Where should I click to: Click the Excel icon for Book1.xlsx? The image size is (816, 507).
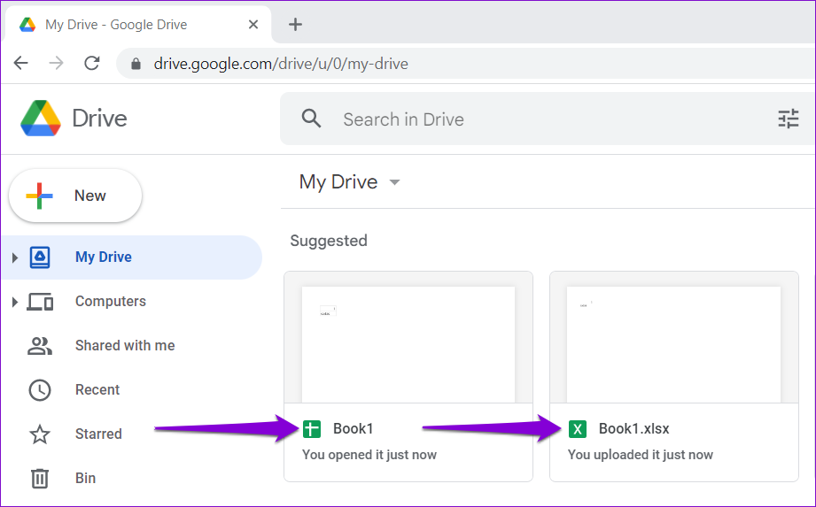pyautogui.click(x=577, y=429)
